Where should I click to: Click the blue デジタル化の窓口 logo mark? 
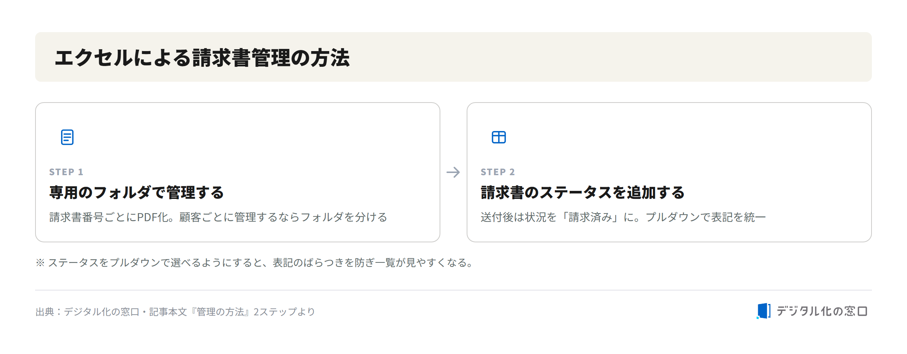click(x=763, y=311)
